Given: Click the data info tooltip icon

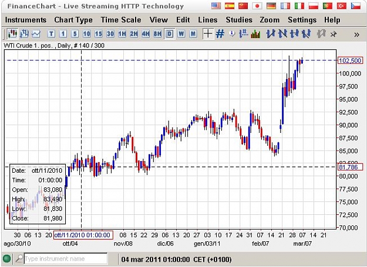Looking at the screenshot, I should [232, 34].
